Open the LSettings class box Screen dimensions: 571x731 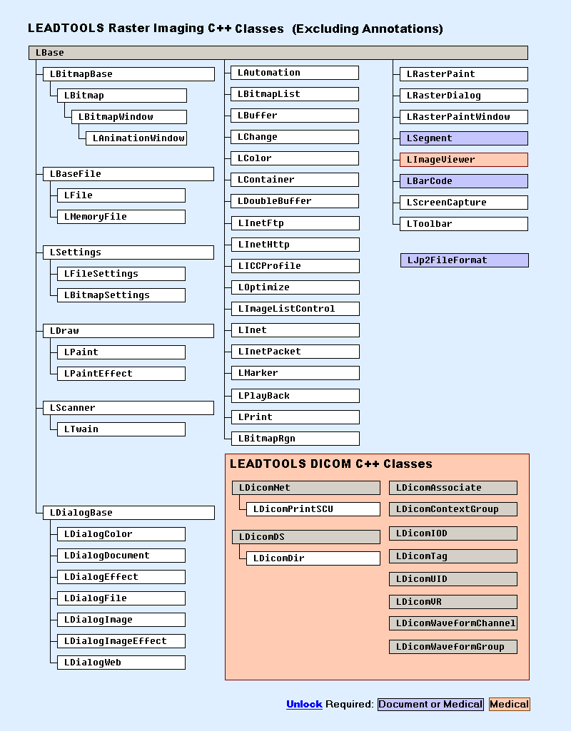tap(128, 252)
